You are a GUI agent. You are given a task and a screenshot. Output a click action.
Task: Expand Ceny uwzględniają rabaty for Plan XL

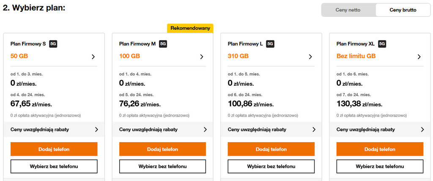coord(380,130)
